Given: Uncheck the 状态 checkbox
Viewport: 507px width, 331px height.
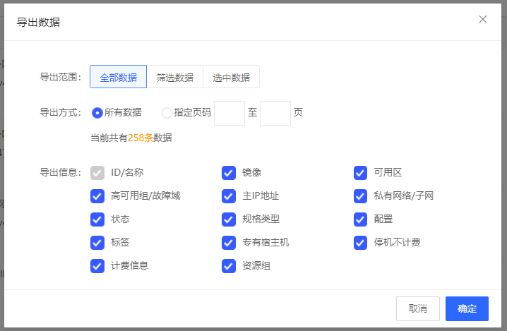Looking at the screenshot, I should click(97, 219).
